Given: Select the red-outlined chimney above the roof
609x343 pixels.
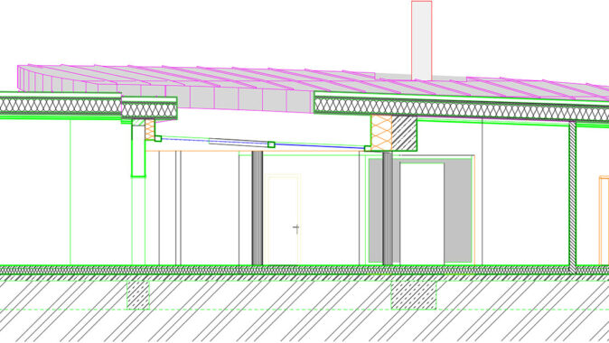Looking at the screenshot, I should pos(421,41).
